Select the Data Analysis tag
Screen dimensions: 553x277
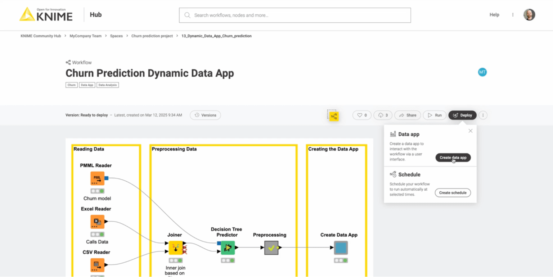[x=108, y=85]
